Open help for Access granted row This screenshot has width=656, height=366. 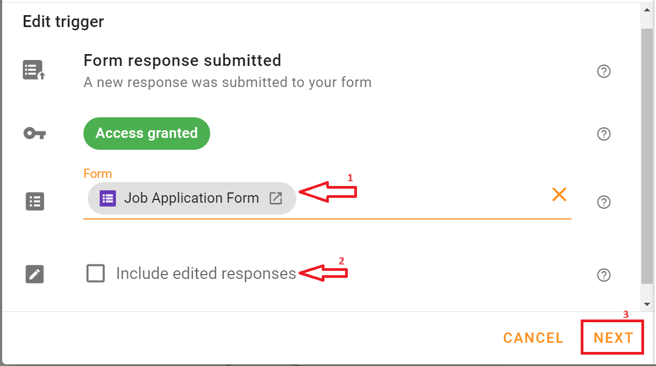click(603, 134)
